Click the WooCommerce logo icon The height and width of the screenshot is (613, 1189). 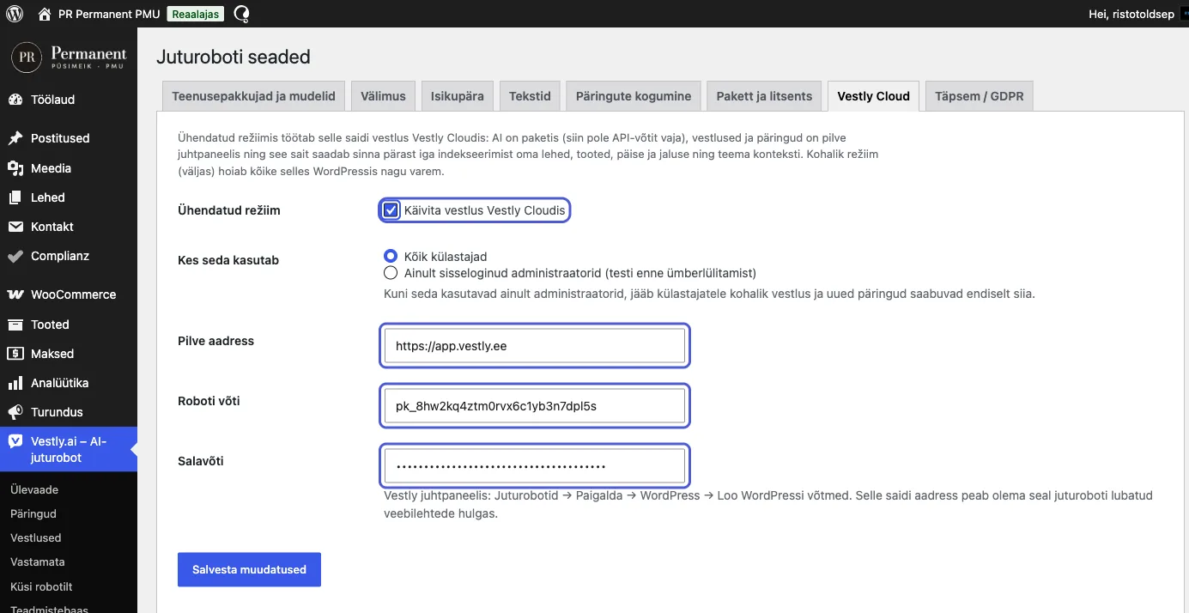(x=15, y=294)
